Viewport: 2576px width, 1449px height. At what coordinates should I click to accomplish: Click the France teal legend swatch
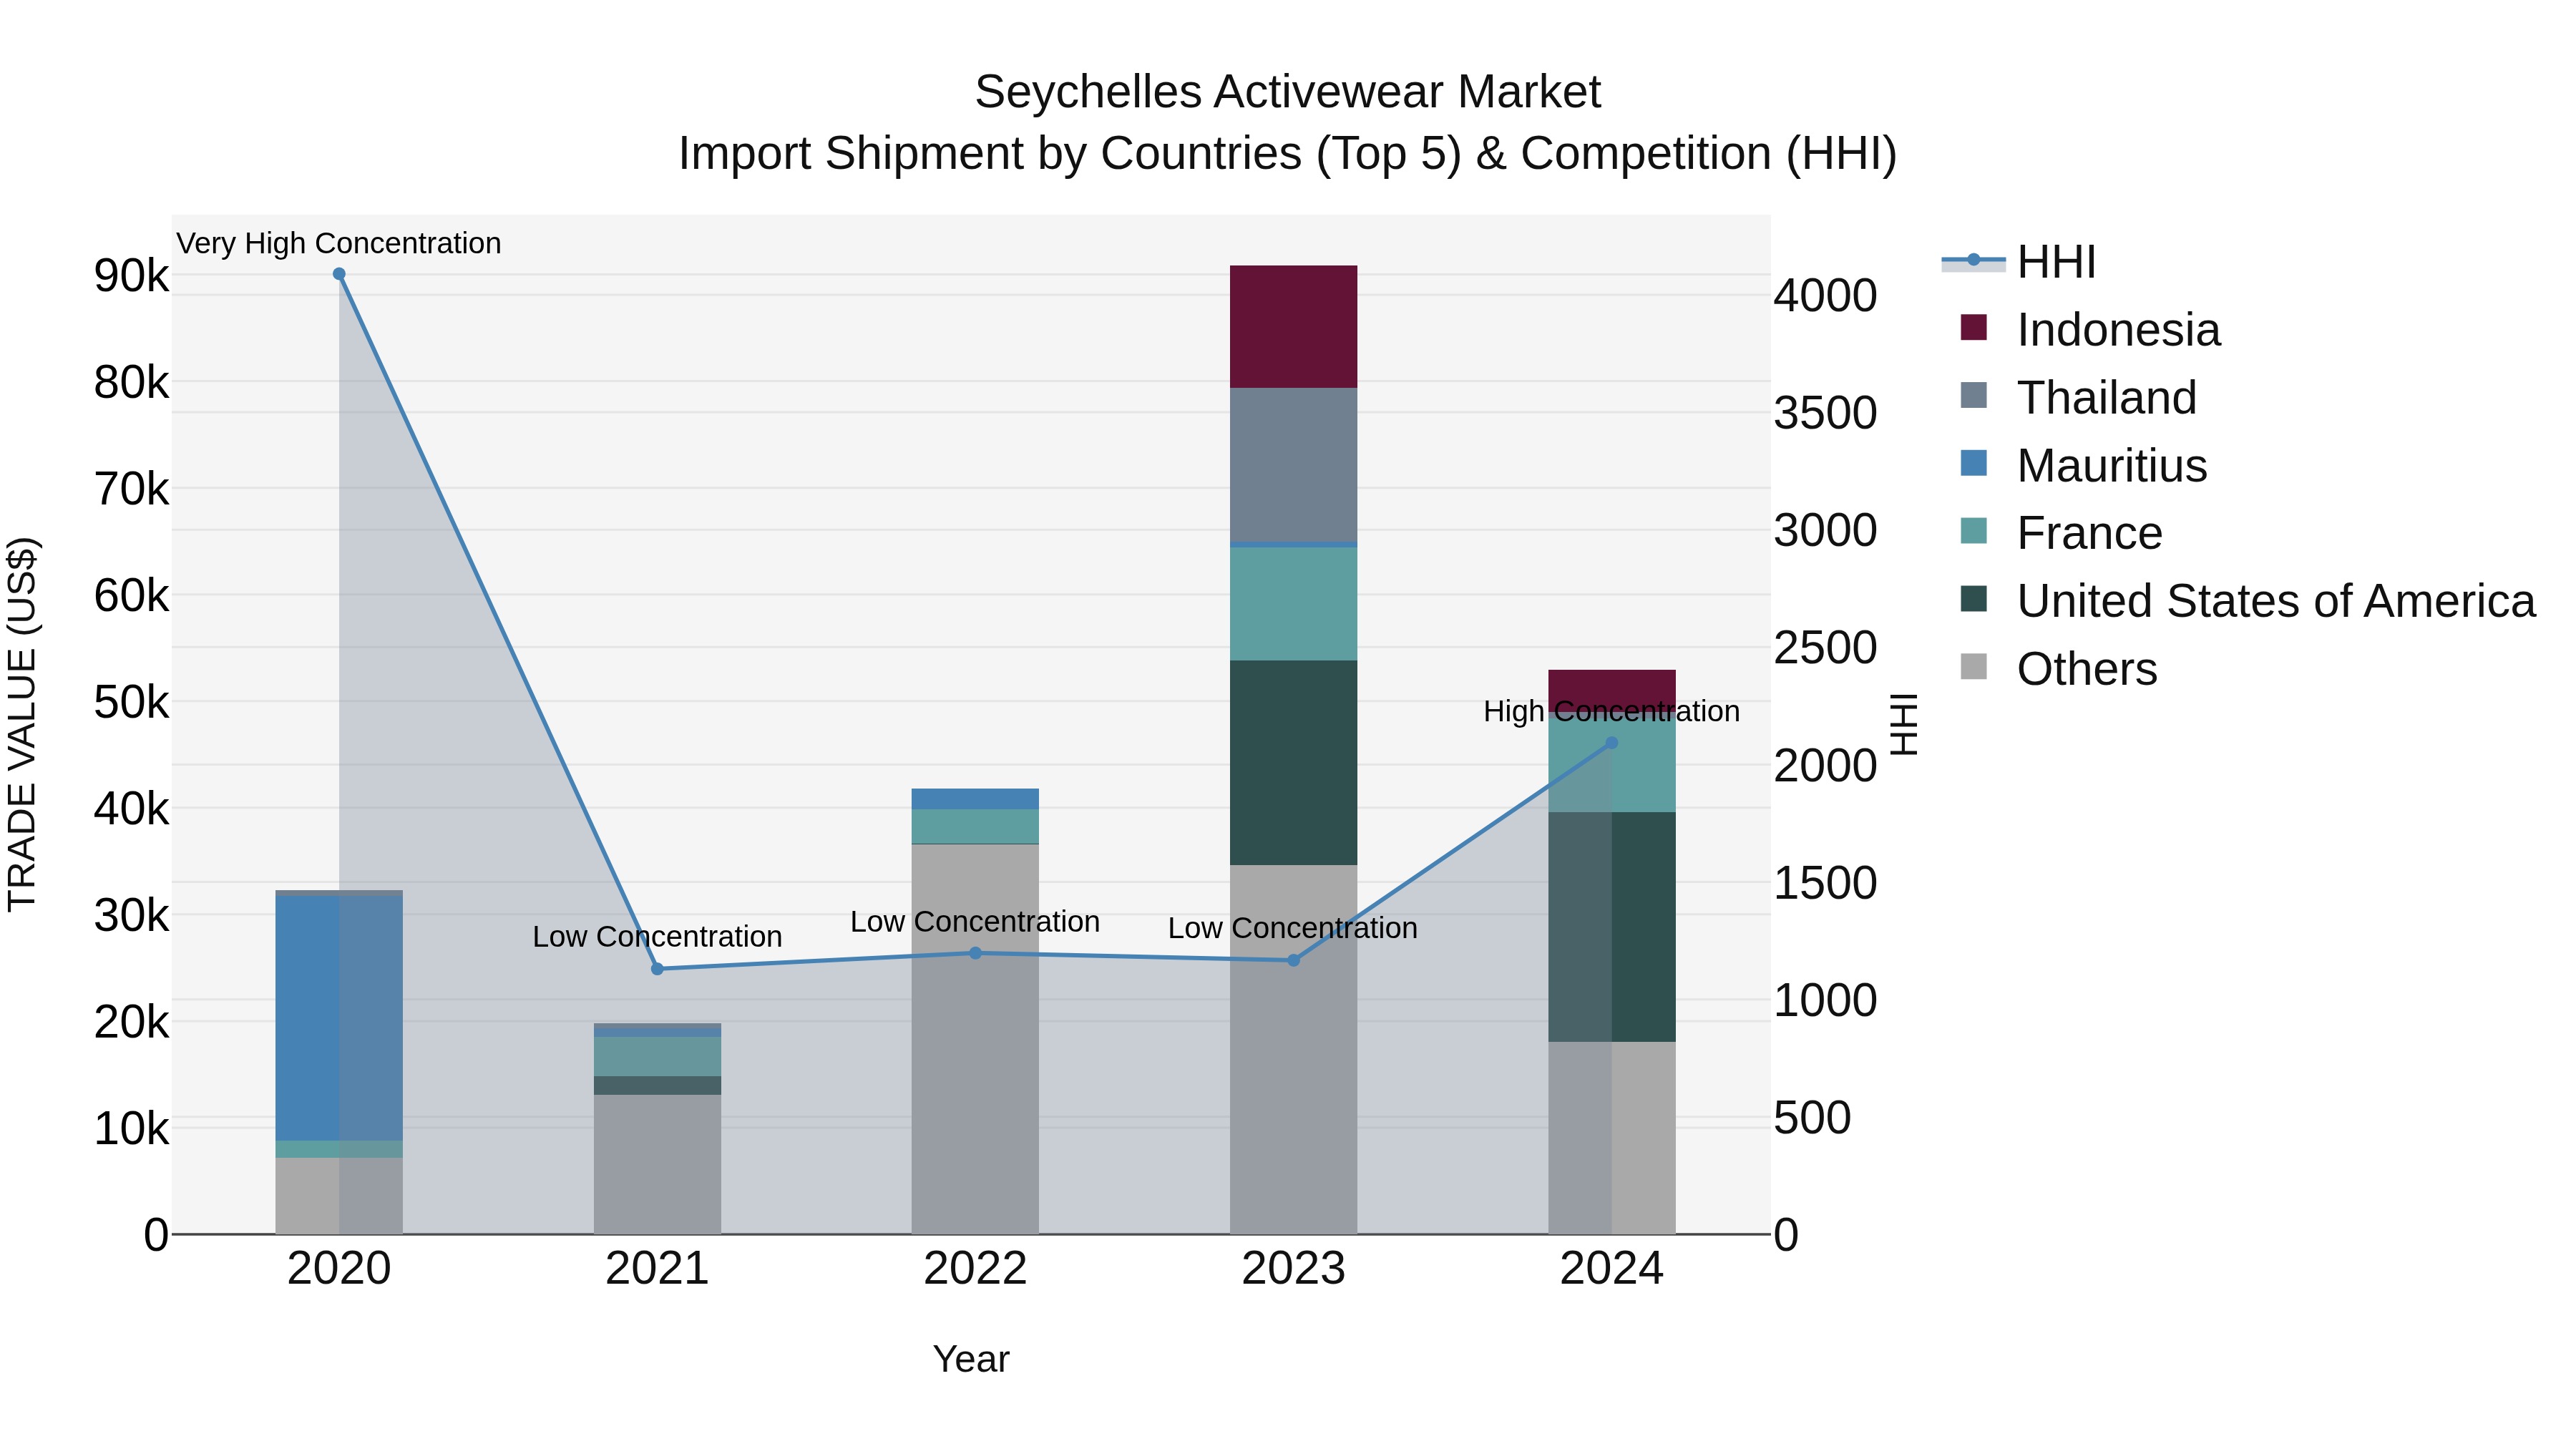pyautogui.click(x=1974, y=531)
